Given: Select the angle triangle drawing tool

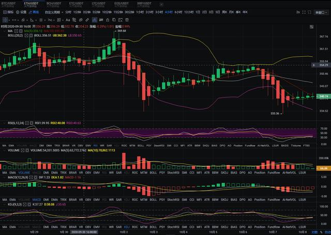Looking at the screenshot, I should click(x=32, y=20).
